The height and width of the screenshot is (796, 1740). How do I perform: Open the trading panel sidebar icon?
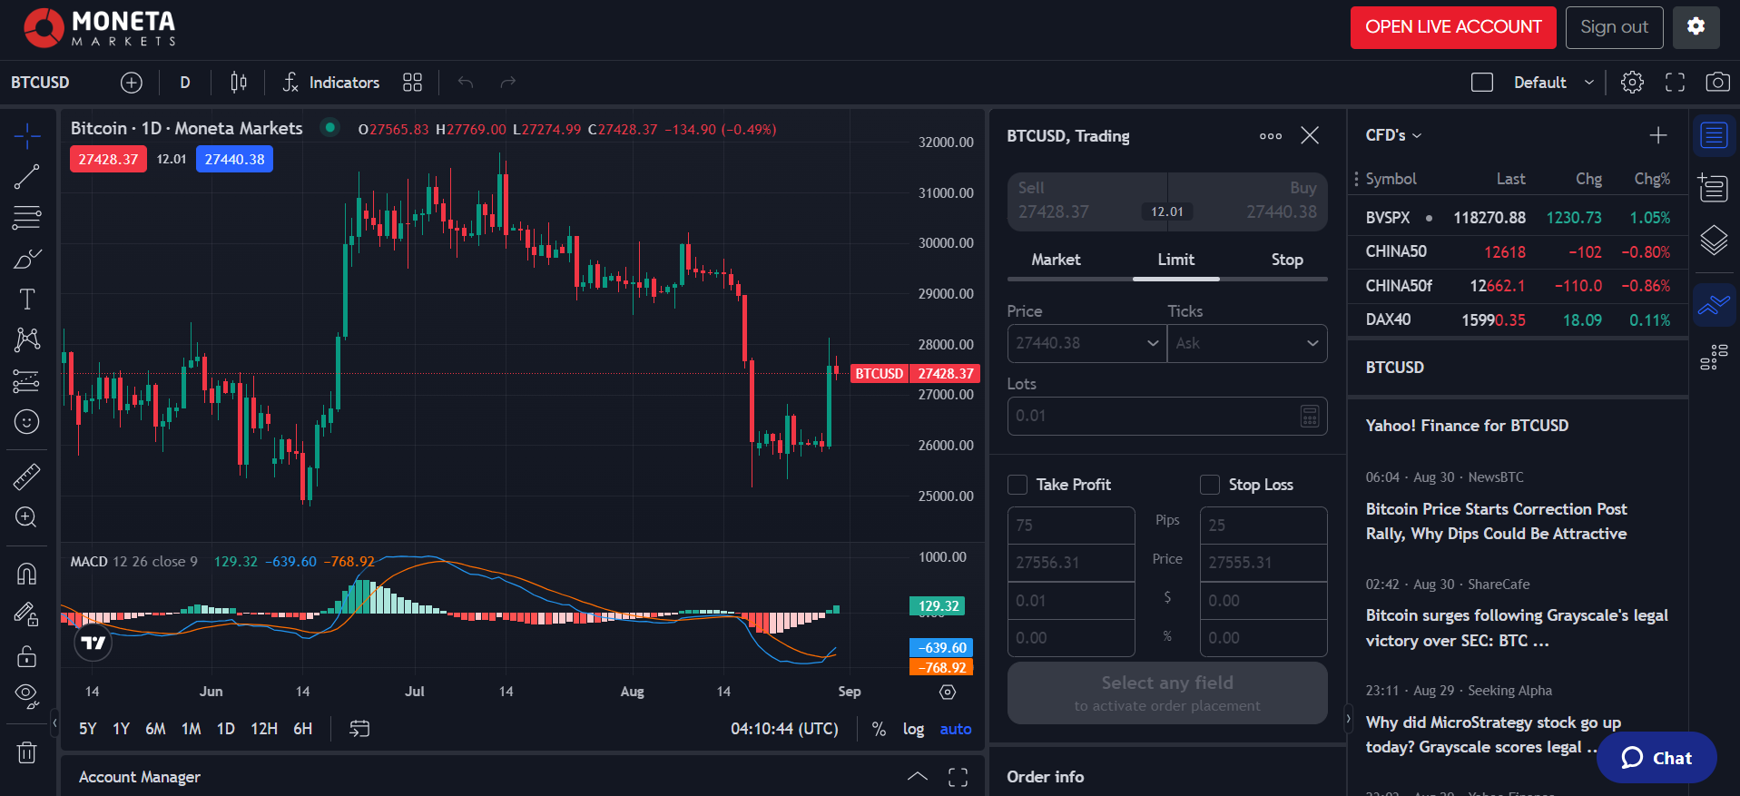[x=1714, y=305]
